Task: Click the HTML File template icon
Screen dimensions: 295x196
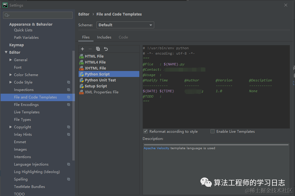Action: click(82, 56)
